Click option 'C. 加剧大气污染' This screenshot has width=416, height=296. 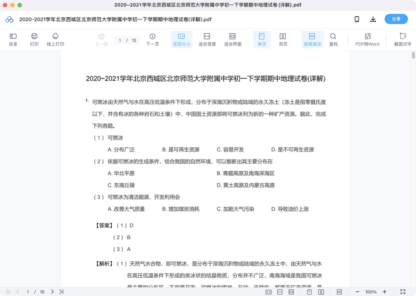pyautogui.click(x=236, y=209)
